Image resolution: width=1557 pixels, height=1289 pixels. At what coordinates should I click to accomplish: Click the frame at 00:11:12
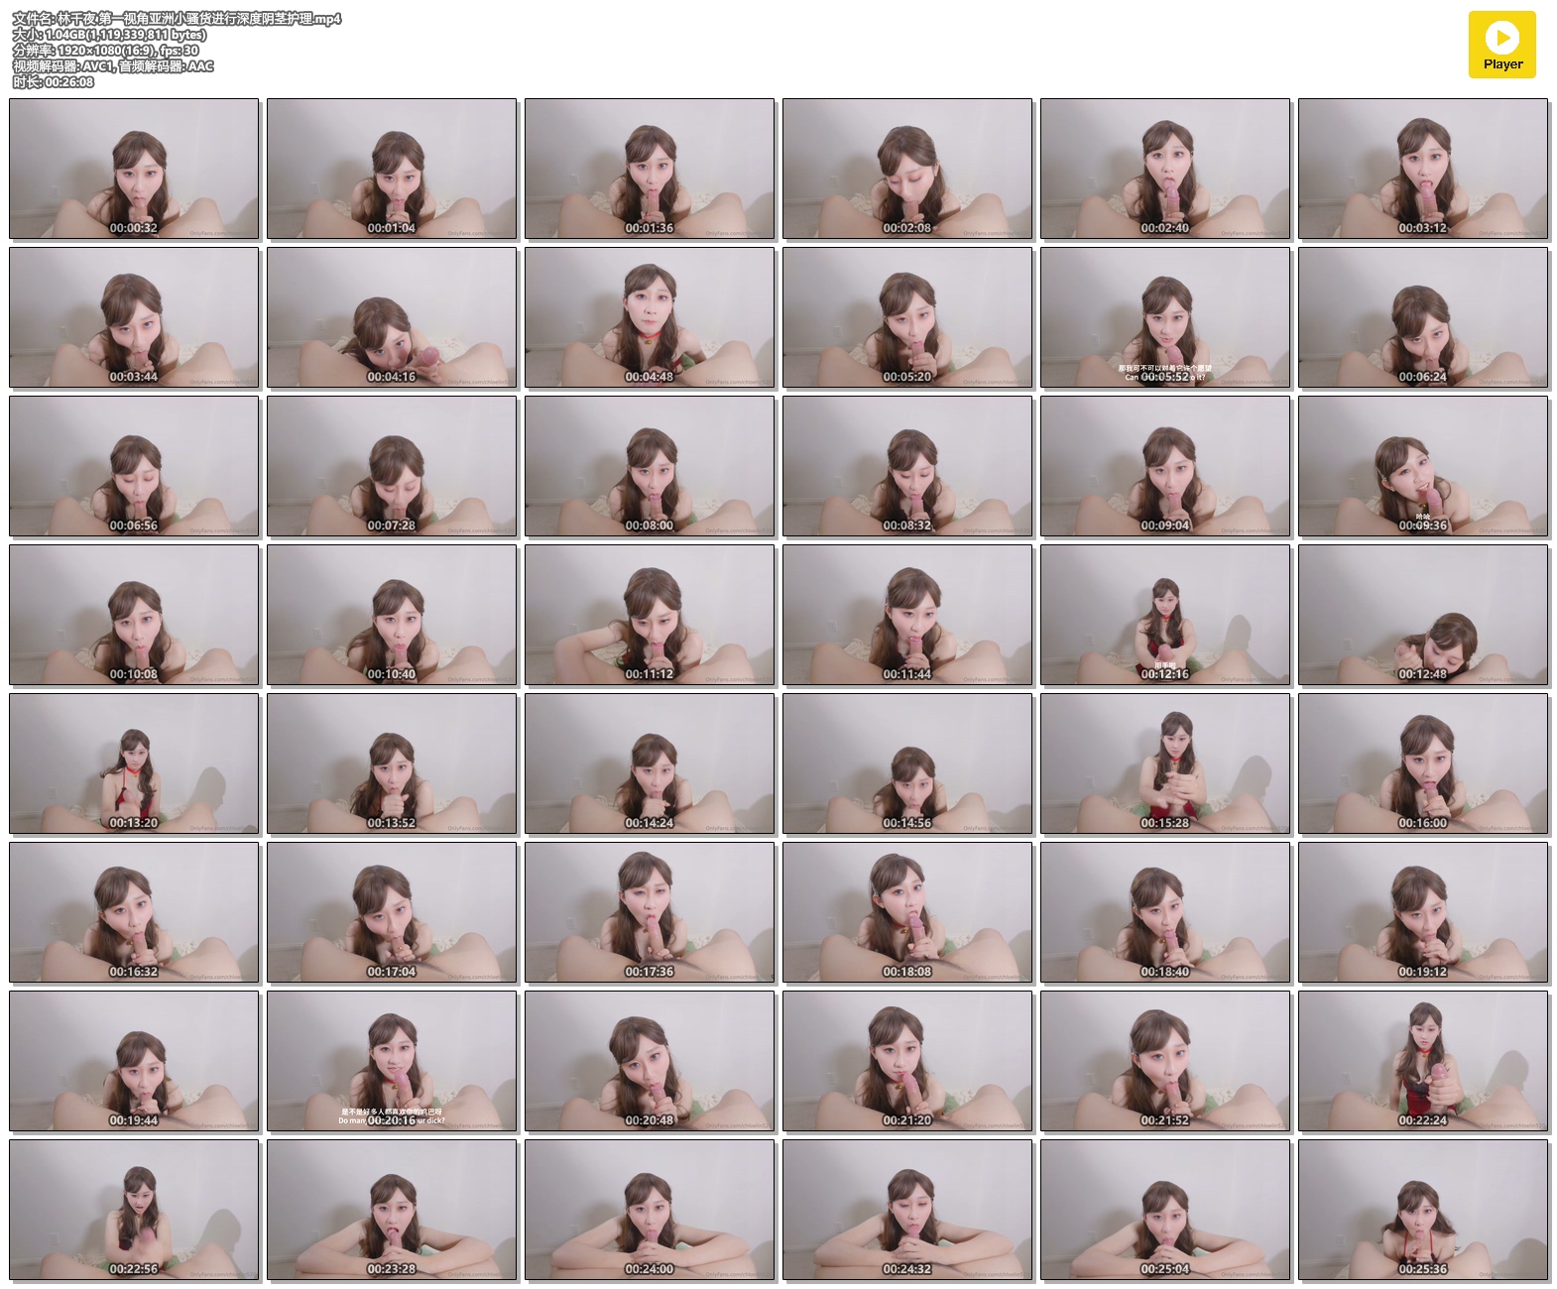tap(650, 615)
